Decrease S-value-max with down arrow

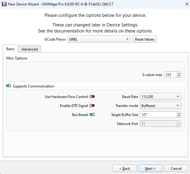pyautogui.click(x=179, y=76)
